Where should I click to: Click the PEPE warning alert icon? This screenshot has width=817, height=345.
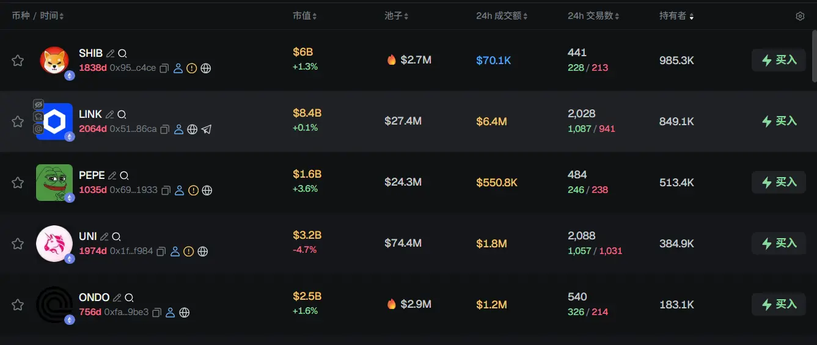point(193,191)
